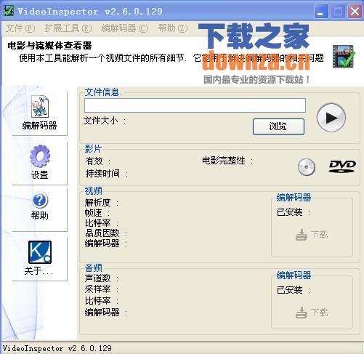
Task: Click the 浏览 browse button
Action: pos(278,126)
